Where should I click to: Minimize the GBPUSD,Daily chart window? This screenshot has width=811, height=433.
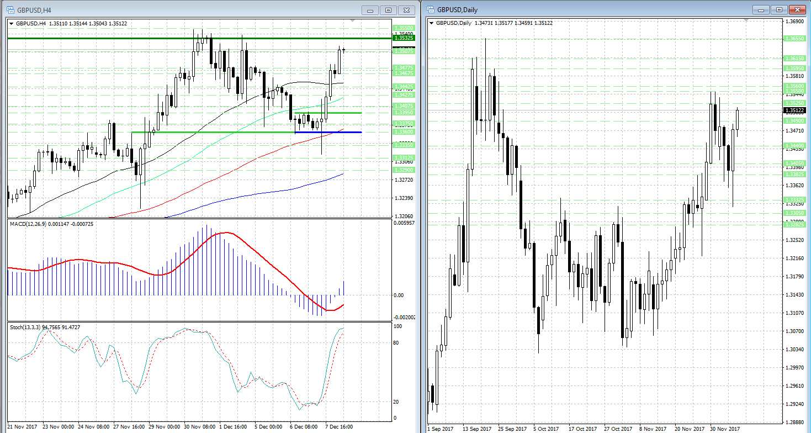(x=761, y=10)
